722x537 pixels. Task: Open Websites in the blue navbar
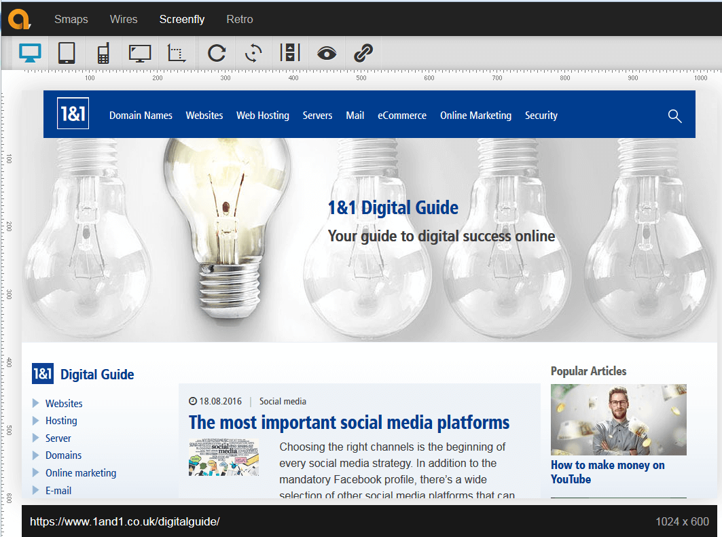tap(204, 116)
